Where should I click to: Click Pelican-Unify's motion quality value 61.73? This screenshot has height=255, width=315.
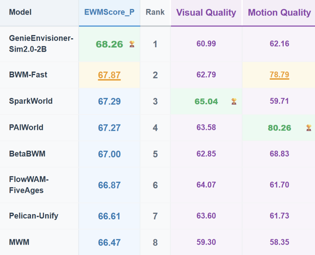pyautogui.click(x=279, y=216)
